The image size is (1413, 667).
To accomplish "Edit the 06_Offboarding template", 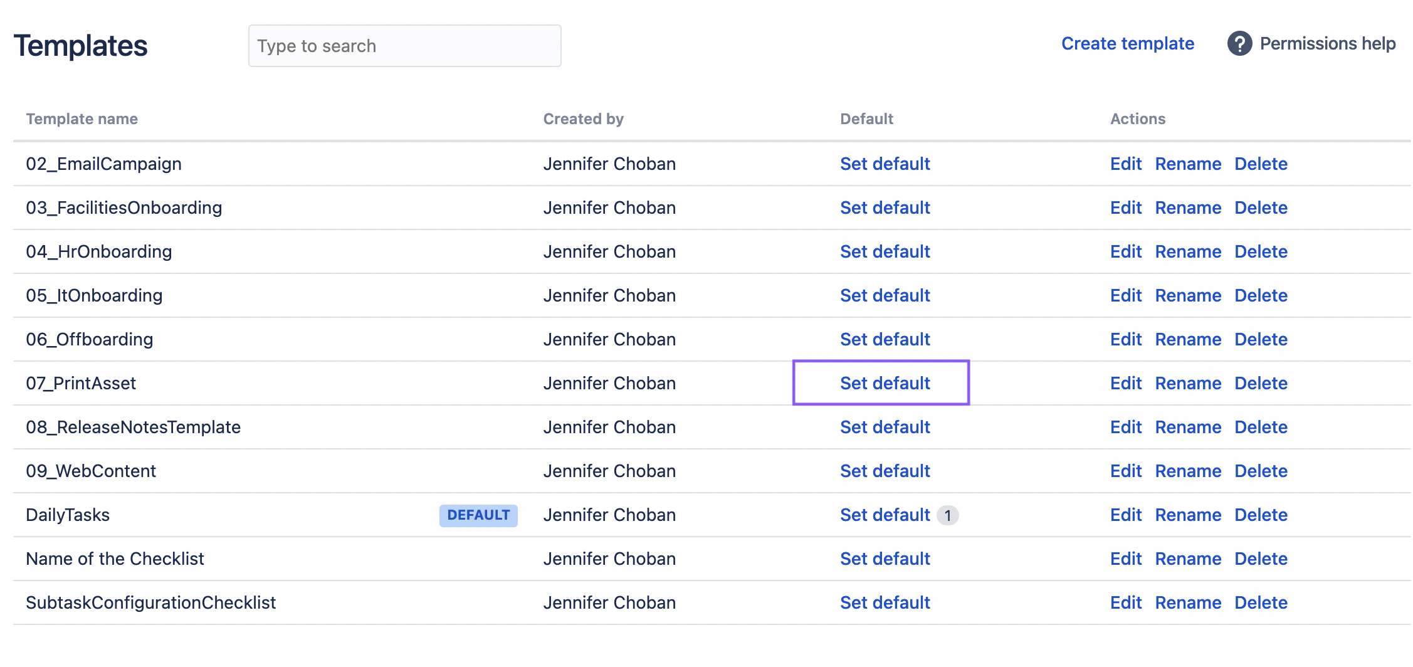I will 1125,339.
